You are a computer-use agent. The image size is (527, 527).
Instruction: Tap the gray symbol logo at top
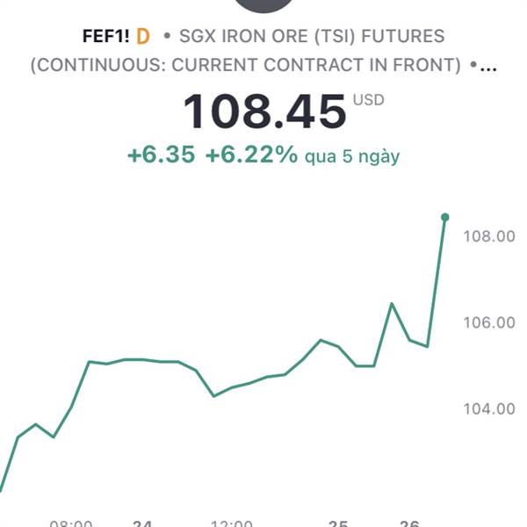pyautogui.click(x=263, y=5)
